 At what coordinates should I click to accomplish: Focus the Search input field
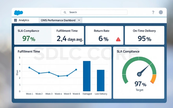click(96, 12)
